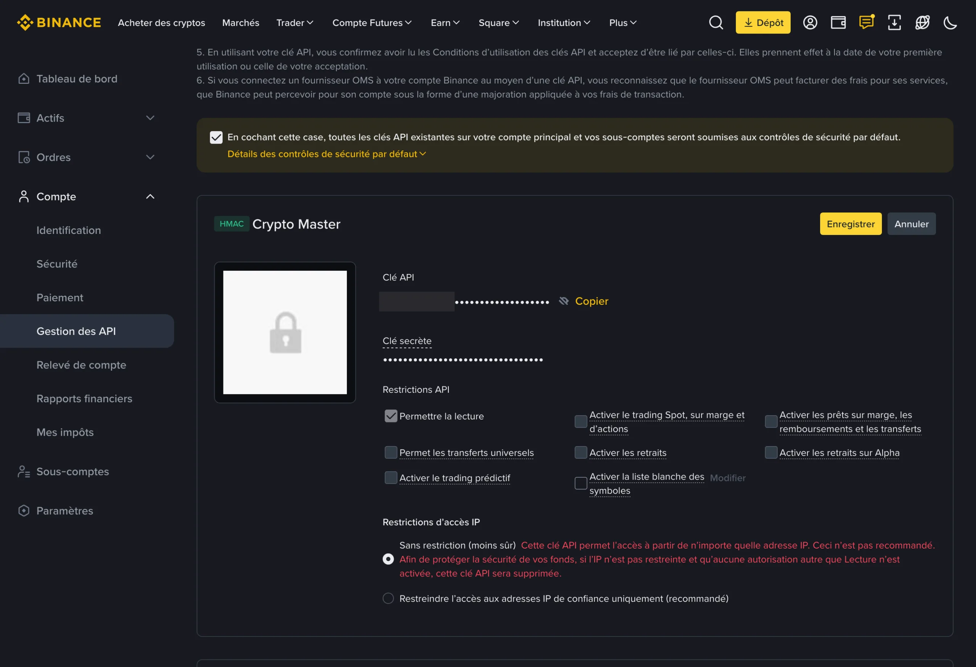Click the Compte person icon
Viewport: 976px width, 667px height.
(x=24, y=196)
